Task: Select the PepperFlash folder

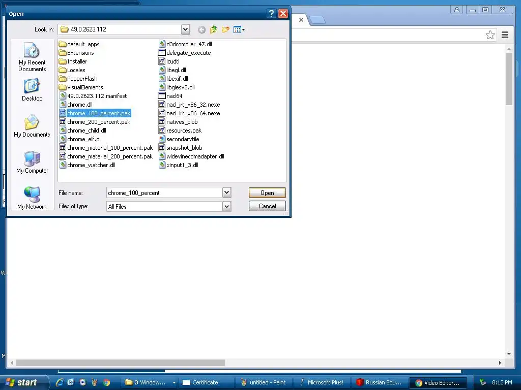Action: (78, 79)
